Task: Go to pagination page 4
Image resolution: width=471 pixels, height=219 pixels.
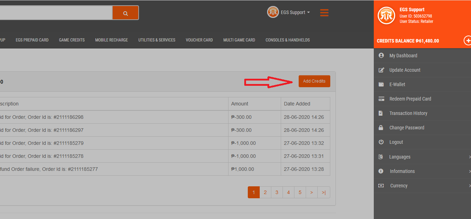Action: tap(288, 192)
